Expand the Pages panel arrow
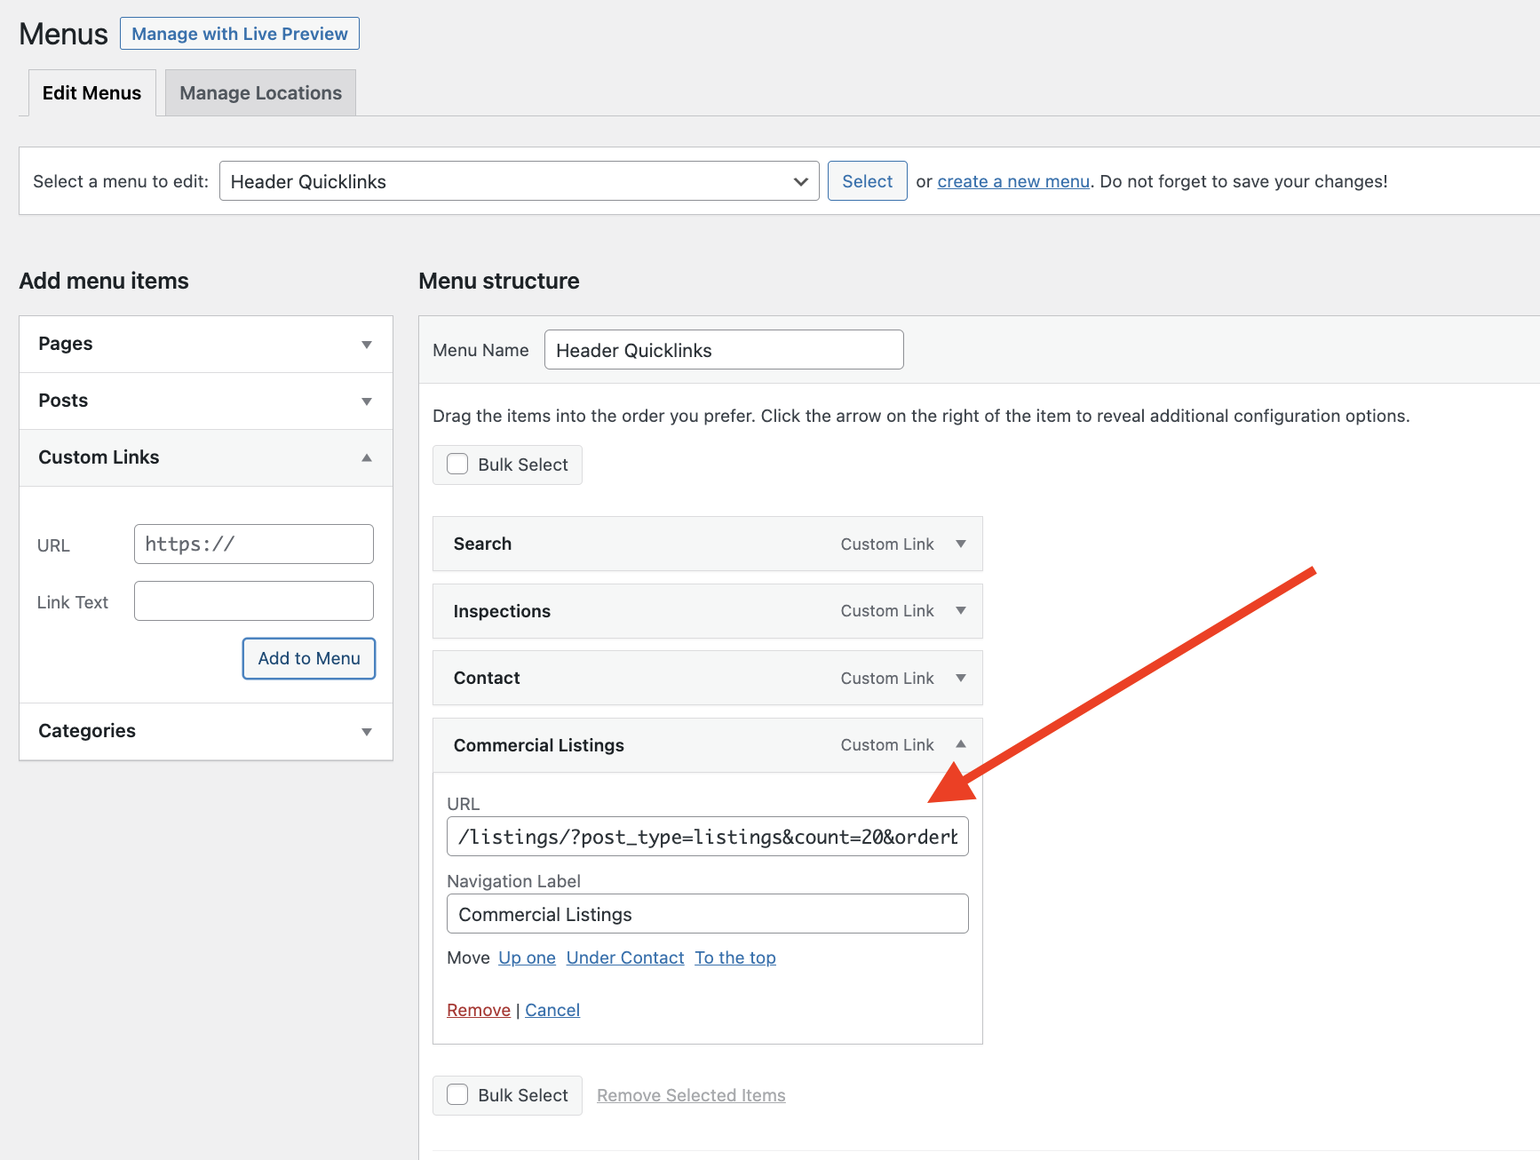Viewport: 1540px width, 1160px height. pos(366,345)
